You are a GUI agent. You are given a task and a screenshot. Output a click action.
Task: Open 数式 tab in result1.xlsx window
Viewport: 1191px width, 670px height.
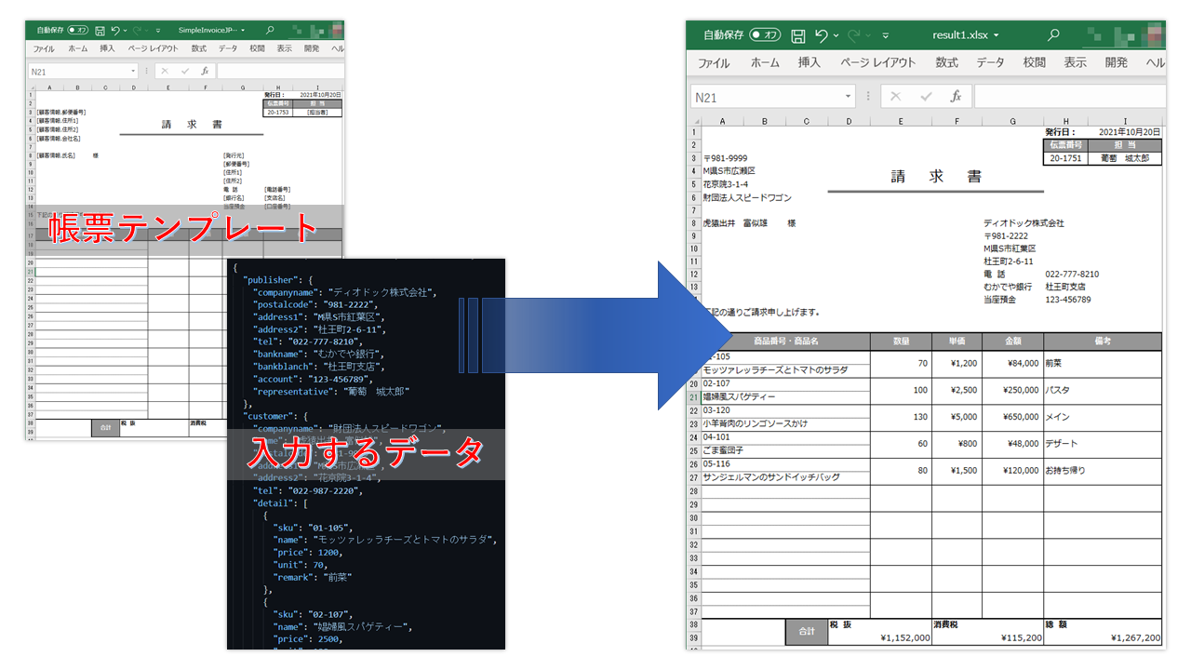click(946, 62)
